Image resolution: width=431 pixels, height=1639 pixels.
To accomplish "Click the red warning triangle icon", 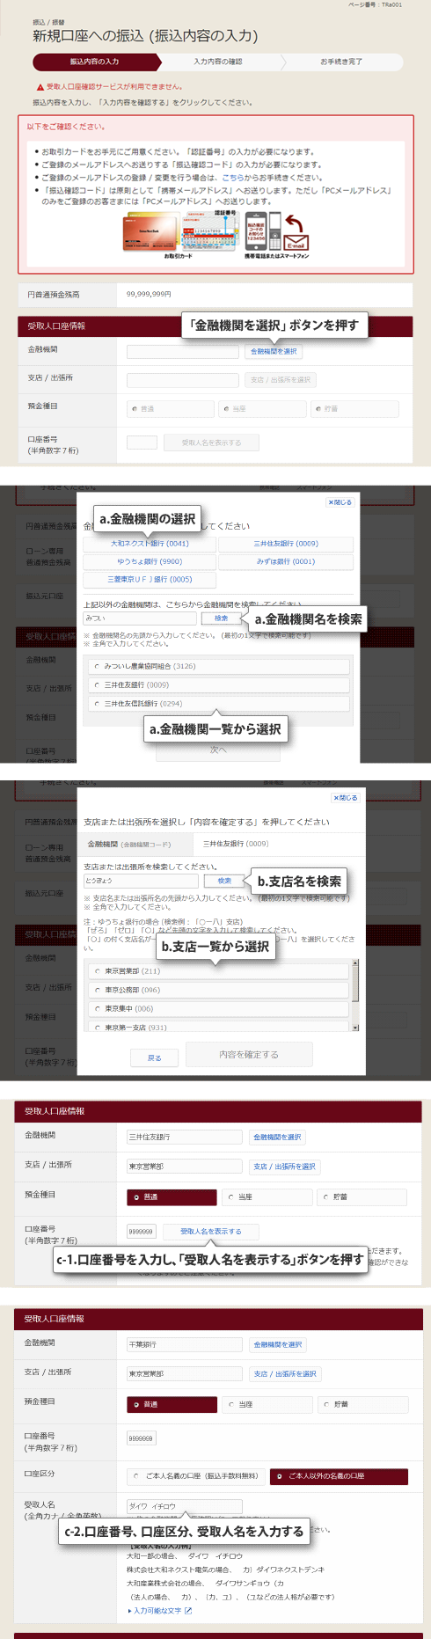I will pos(40,87).
